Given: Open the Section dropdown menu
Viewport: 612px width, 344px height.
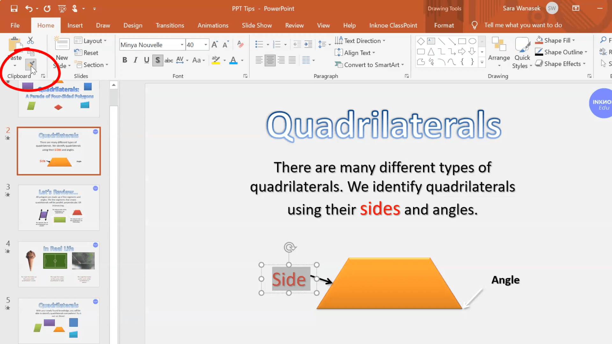Looking at the screenshot, I should coord(95,65).
